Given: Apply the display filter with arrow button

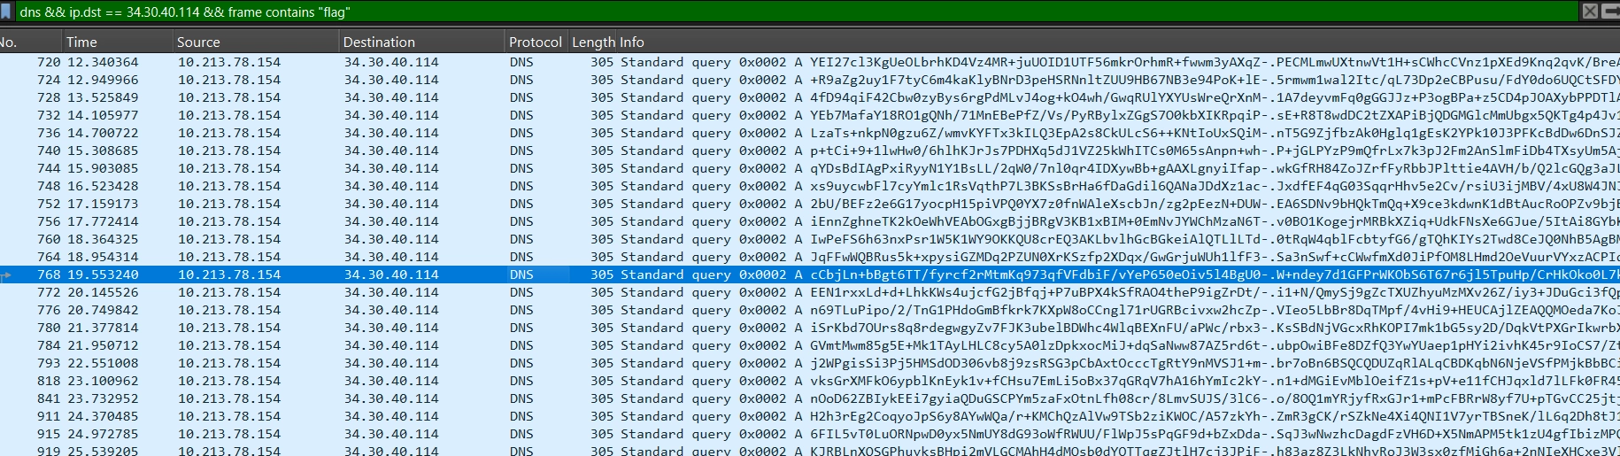Looking at the screenshot, I should (1610, 11).
